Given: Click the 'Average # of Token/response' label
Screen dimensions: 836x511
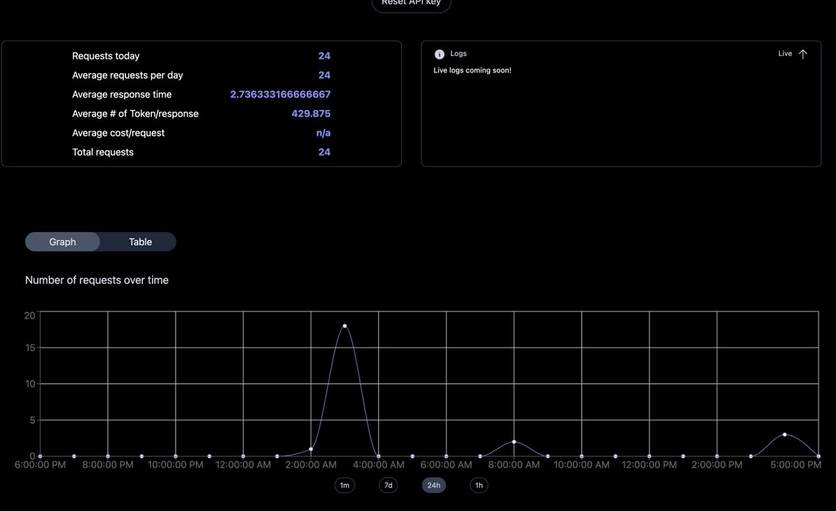Looking at the screenshot, I should point(135,114).
